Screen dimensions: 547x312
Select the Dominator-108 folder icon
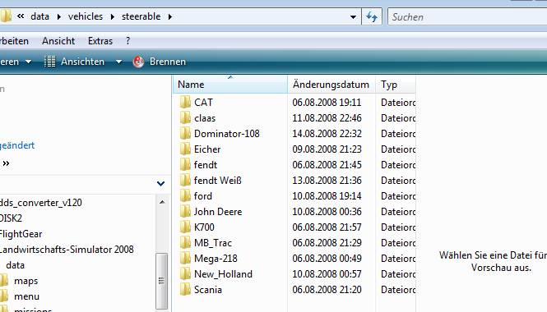(x=185, y=134)
